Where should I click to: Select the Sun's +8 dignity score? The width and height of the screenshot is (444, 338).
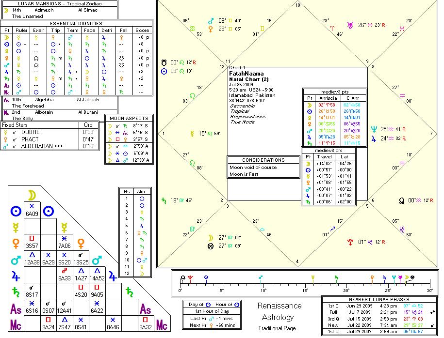pos(141,44)
